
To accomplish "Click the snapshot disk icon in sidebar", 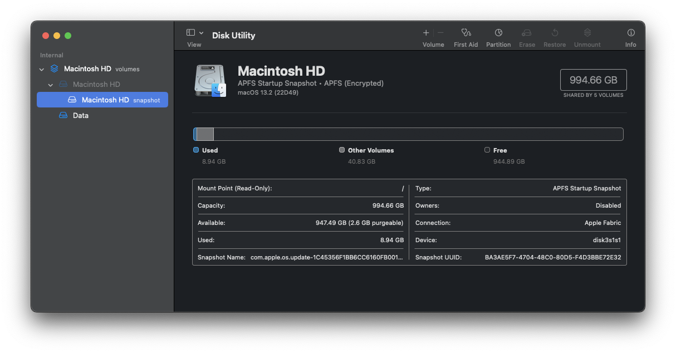I will coord(72,100).
